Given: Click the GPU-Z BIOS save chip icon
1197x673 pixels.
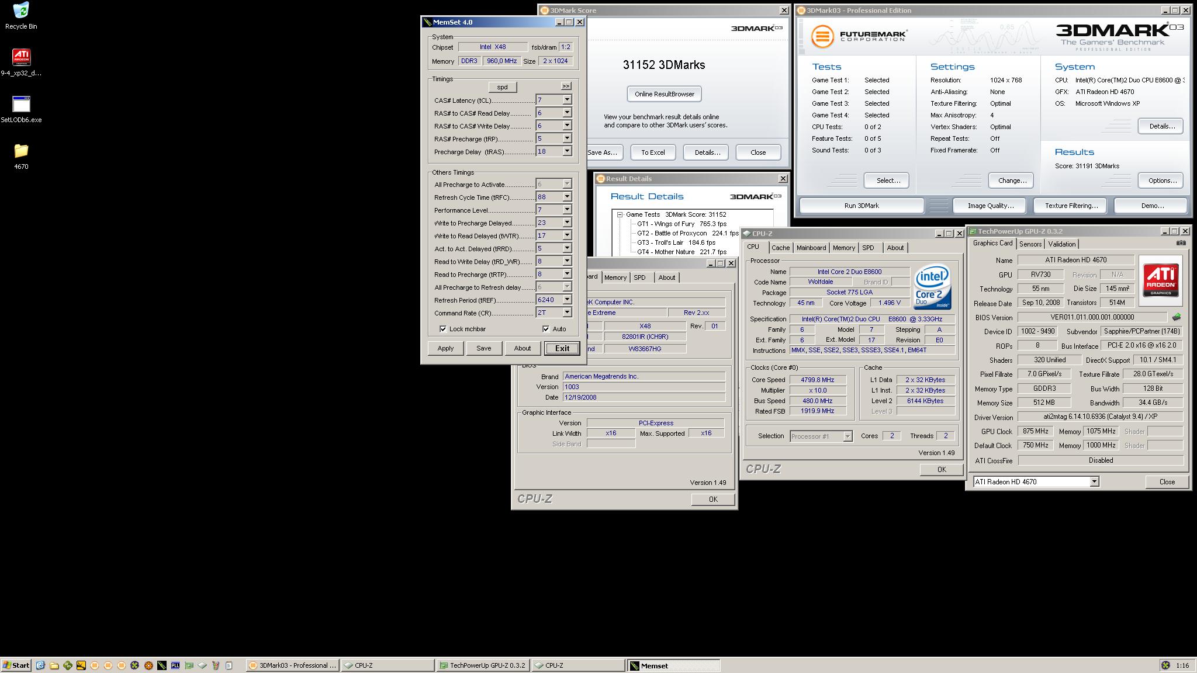Looking at the screenshot, I should pyautogui.click(x=1176, y=317).
